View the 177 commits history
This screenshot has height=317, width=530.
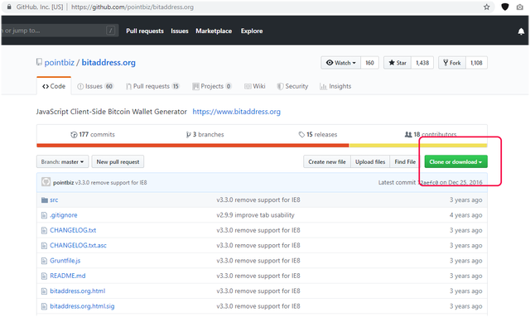click(x=93, y=135)
